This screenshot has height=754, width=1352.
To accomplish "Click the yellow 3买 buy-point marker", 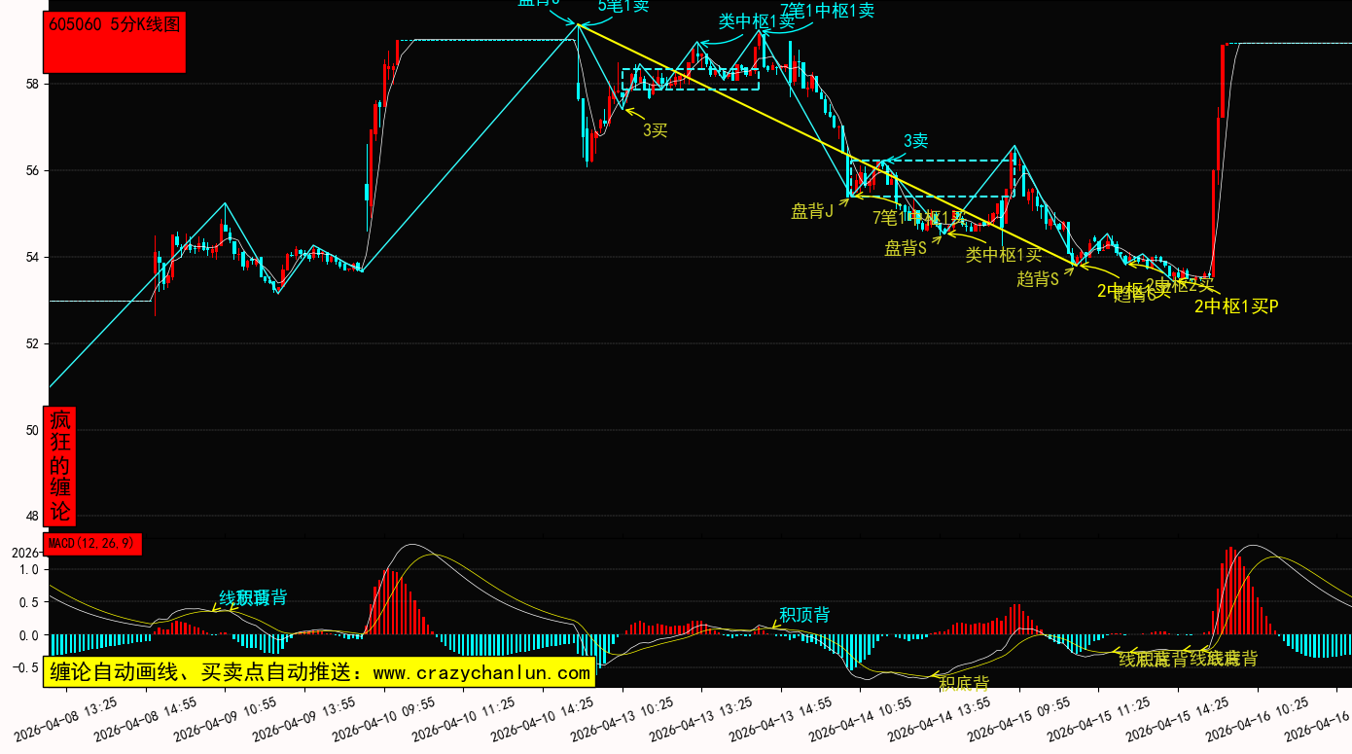I will point(655,130).
